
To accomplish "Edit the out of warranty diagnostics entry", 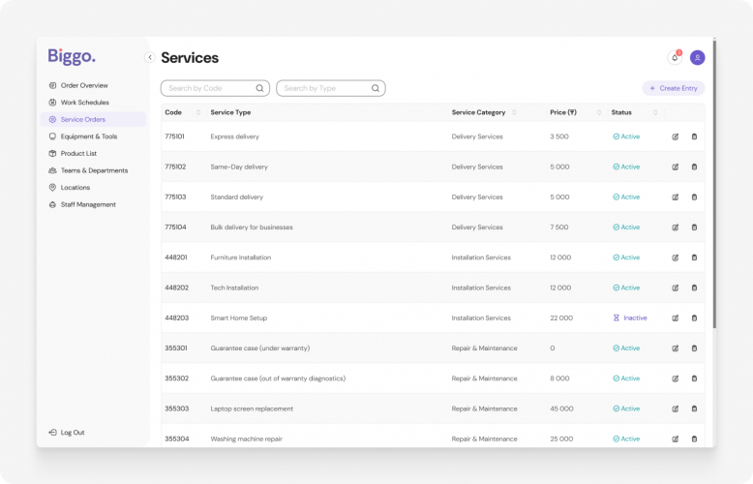I will coord(676,378).
